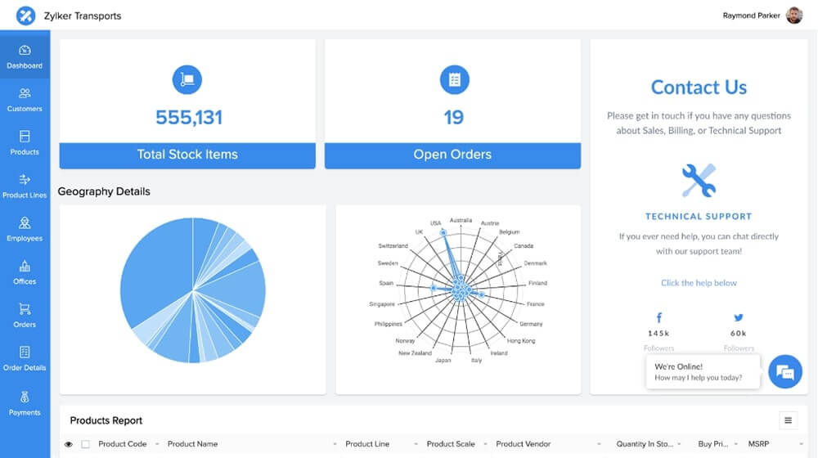
Task: Open the Employees sidebar icon
Action: 25,223
